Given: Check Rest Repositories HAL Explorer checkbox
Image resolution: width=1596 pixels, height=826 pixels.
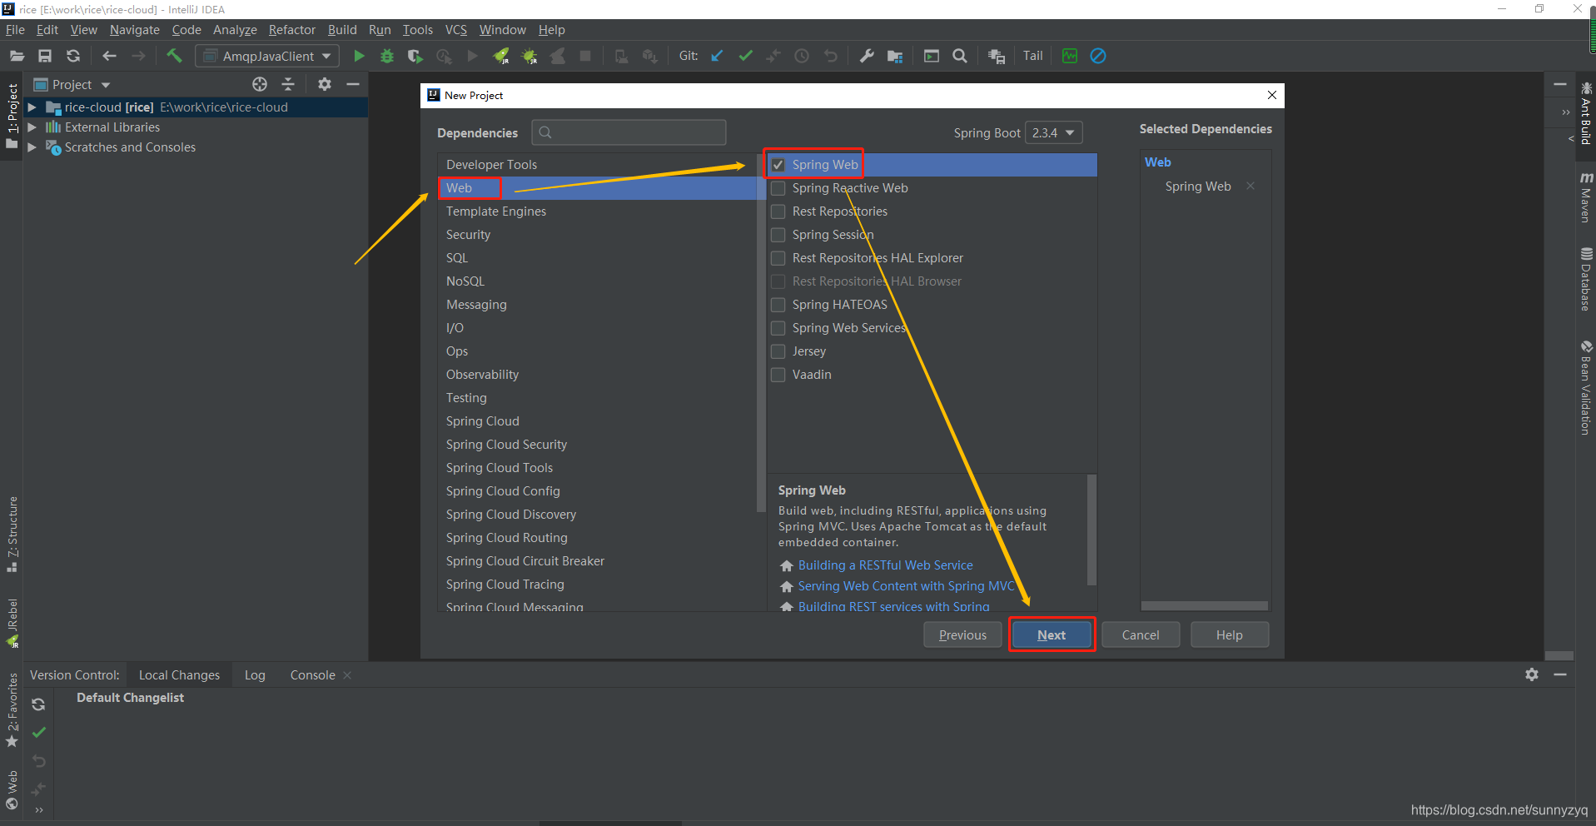Looking at the screenshot, I should click(778, 258).
